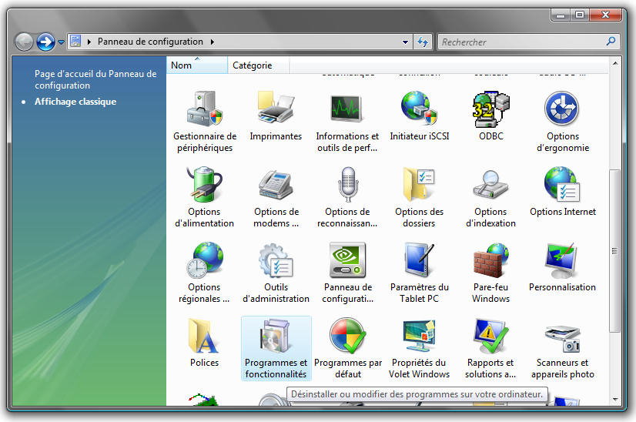Click the vertical scrollbar thumb
The image size is (636, 422).
point(614,250)
